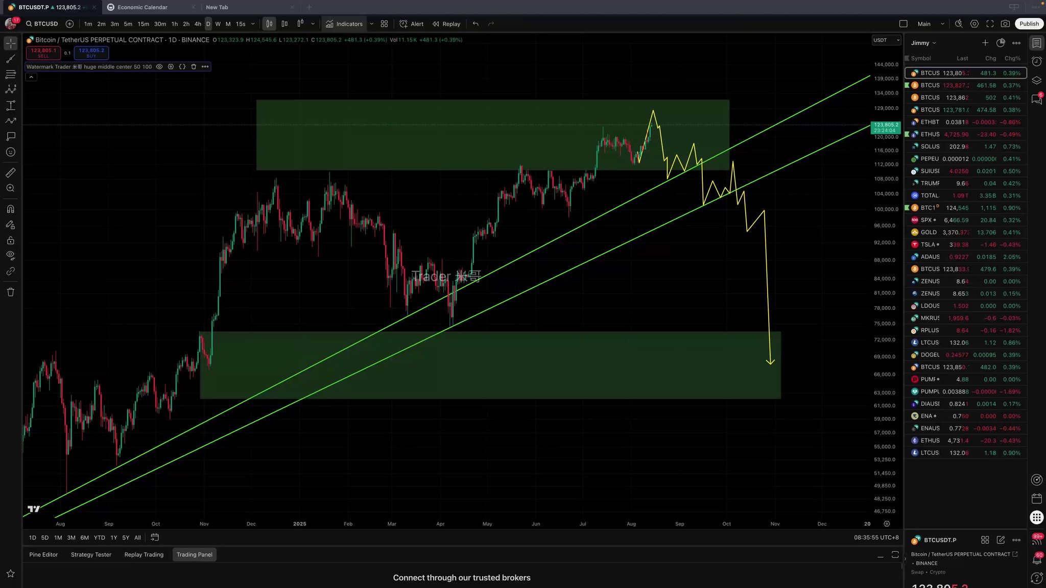Open the chats panel in the right sidebar

pyautogui.click(x=1036, y=99)
